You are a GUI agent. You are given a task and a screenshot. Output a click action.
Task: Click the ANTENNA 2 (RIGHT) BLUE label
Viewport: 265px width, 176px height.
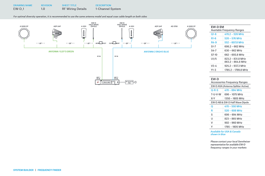156,52
